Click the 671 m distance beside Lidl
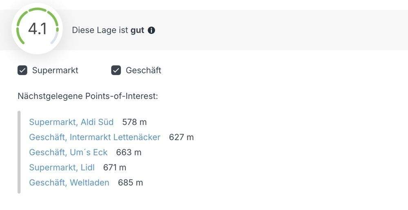 [115, 168]
